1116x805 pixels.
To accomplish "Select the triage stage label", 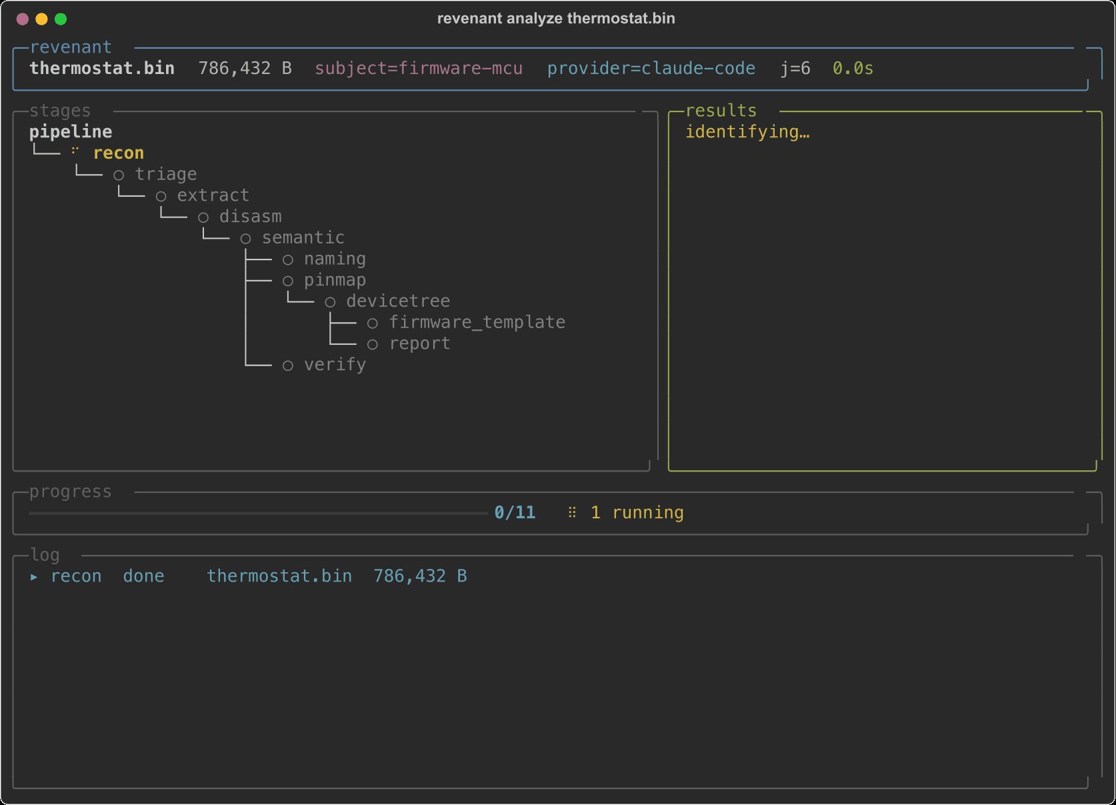I will click(166, 174).
